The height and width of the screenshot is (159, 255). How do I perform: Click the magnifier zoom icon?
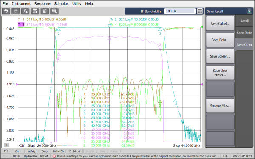pyautogui.click(x=54, y=11)
